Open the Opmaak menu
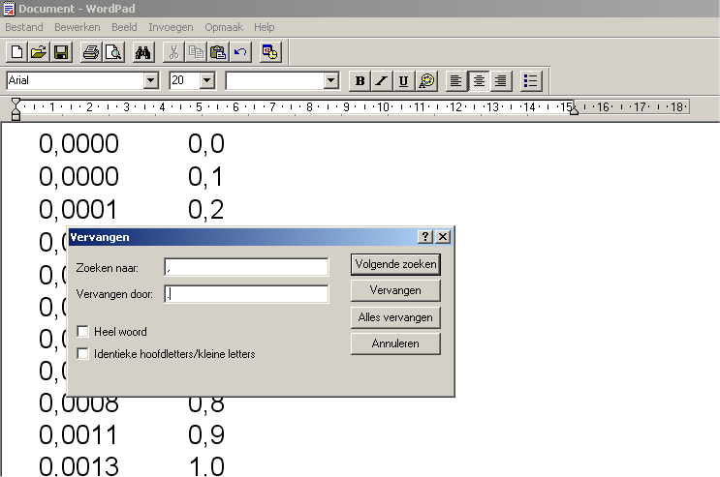 coord(224,27)
